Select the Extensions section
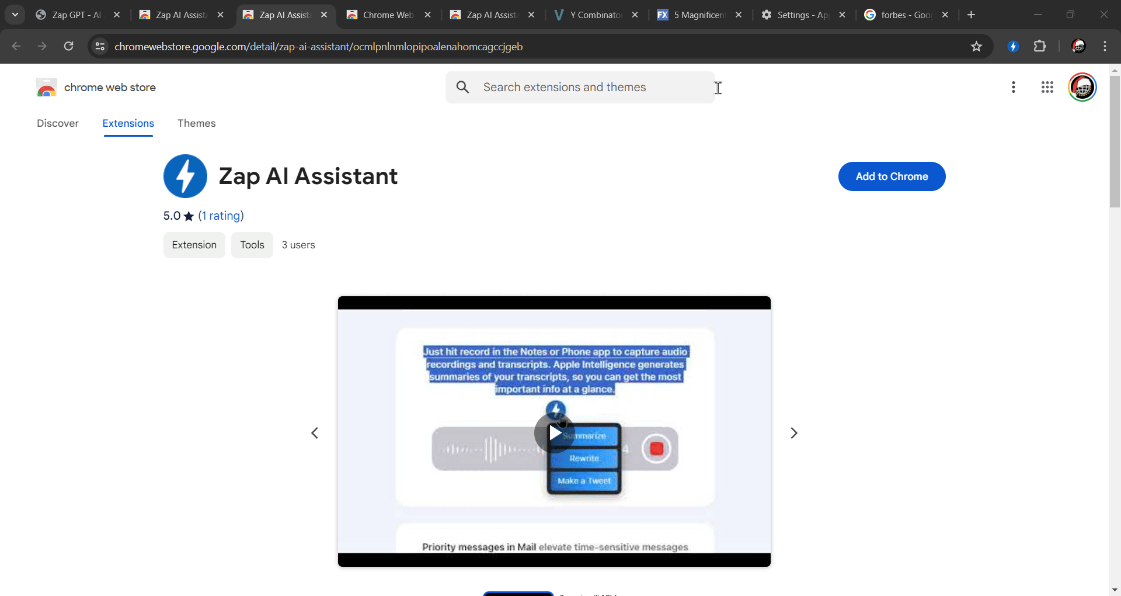 128,123
